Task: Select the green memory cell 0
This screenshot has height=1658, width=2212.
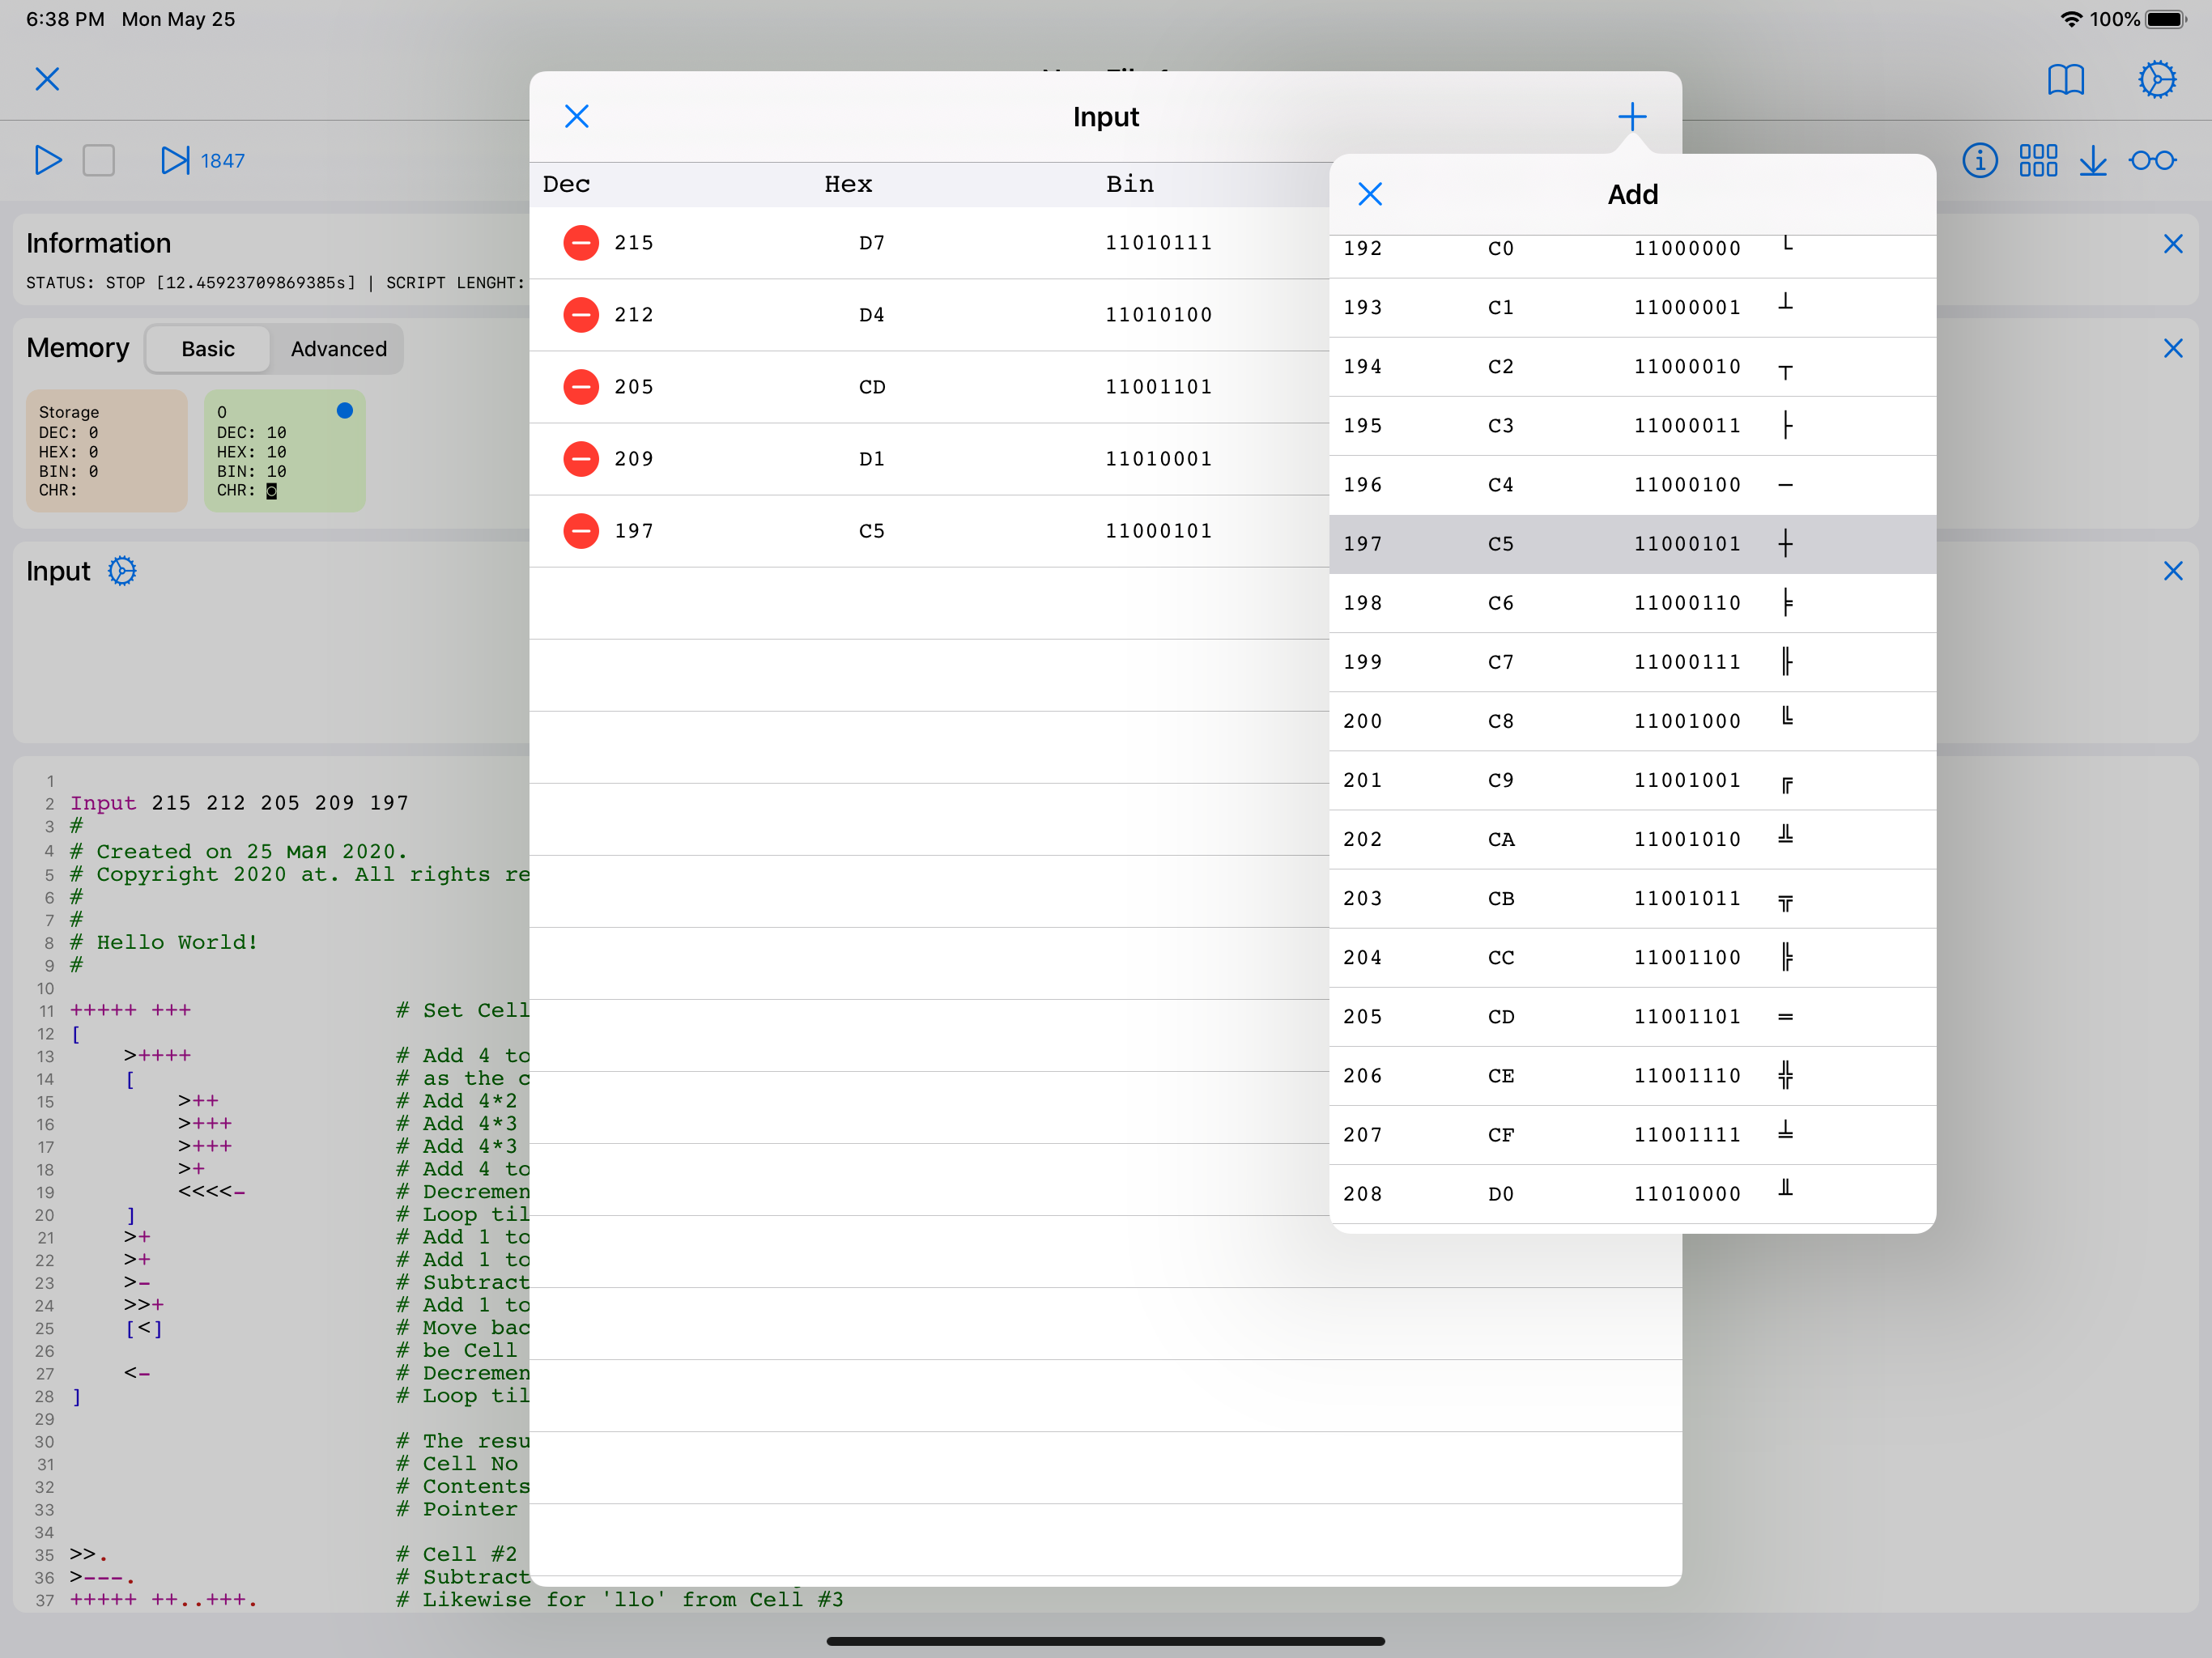Action: click(284, 451)
